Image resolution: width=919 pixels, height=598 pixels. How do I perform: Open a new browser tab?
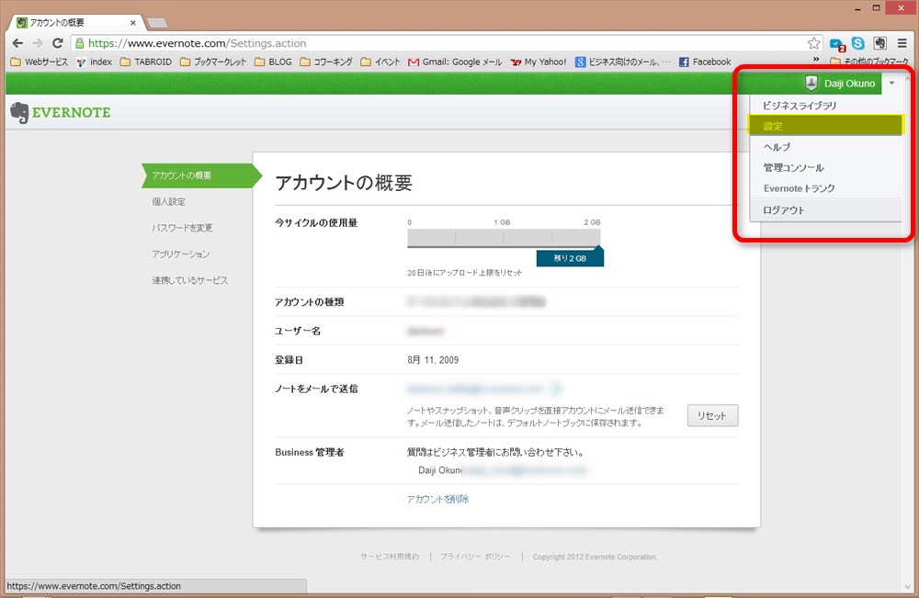click(x=157, y=23)
